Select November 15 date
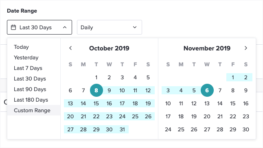This screenshot has height=148, width=263. click(x=233, y=103)
